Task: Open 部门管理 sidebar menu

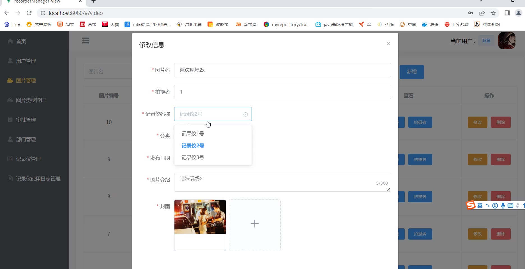Action: [x=26, y=139]
